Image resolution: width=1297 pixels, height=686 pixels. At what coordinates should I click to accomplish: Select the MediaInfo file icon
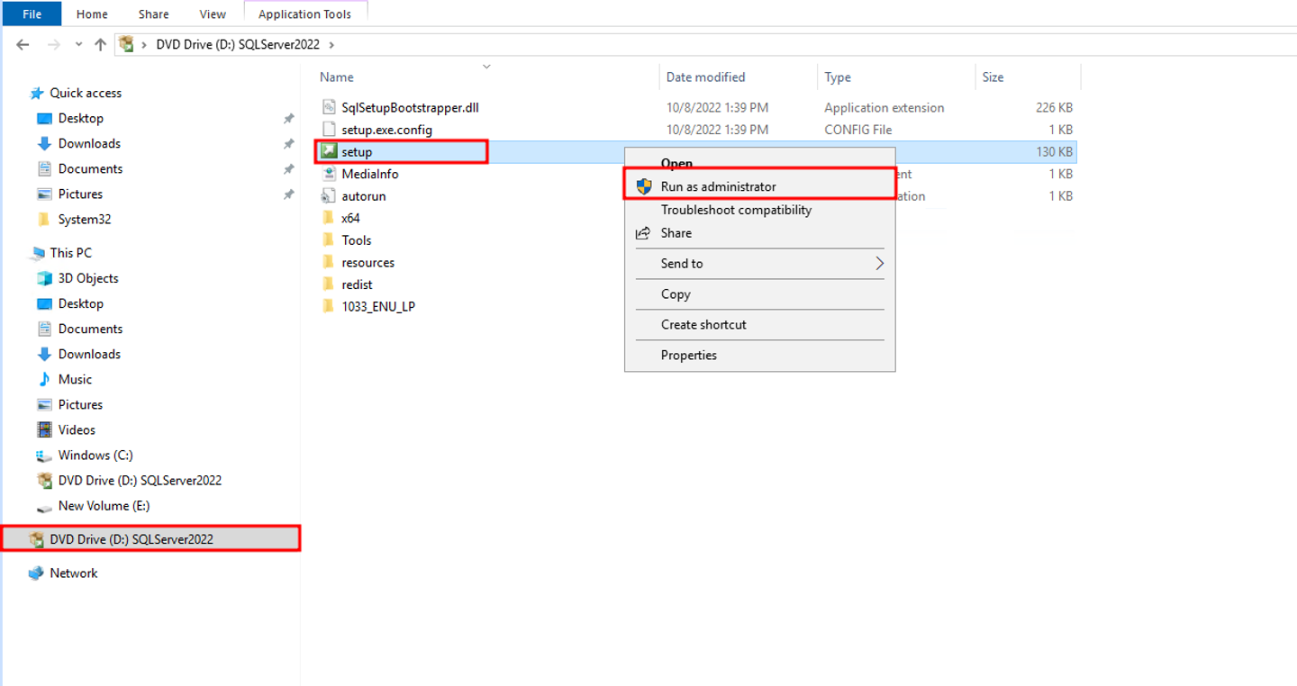click(329, 174)
